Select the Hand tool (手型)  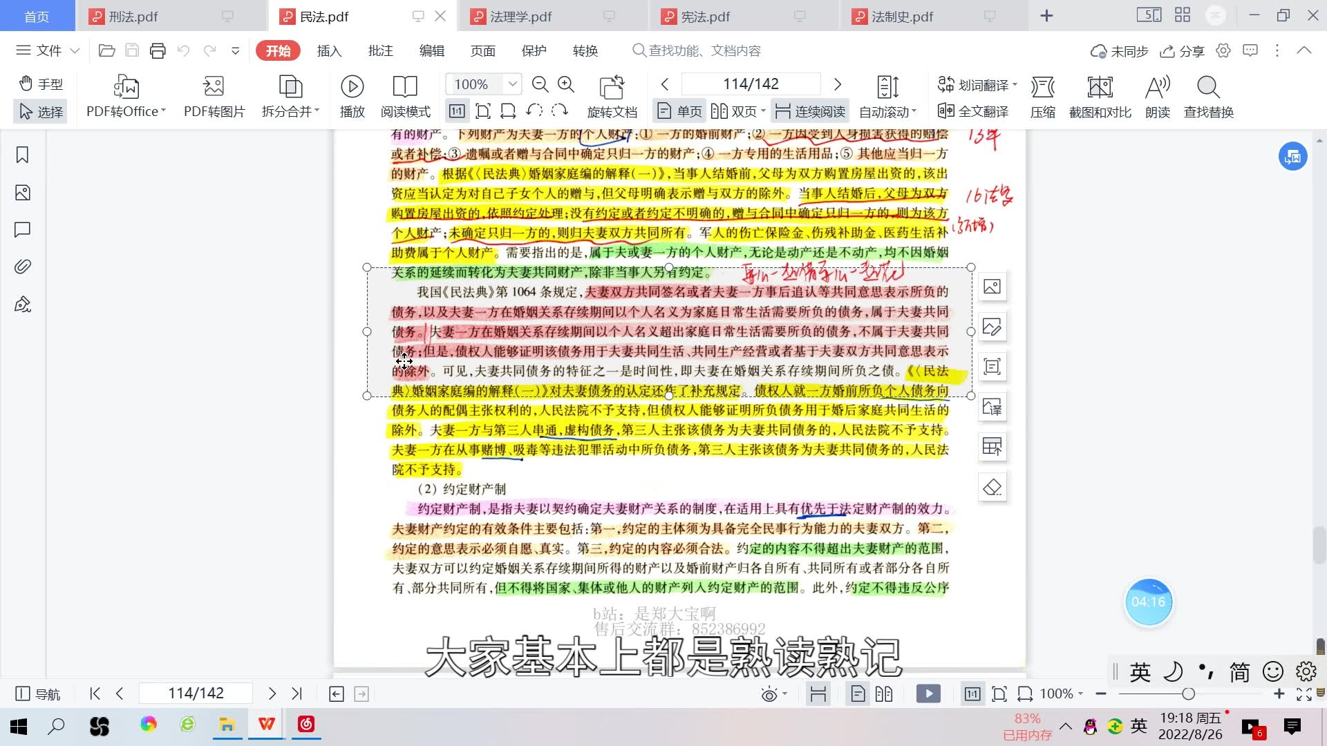(x=41, y=84)
